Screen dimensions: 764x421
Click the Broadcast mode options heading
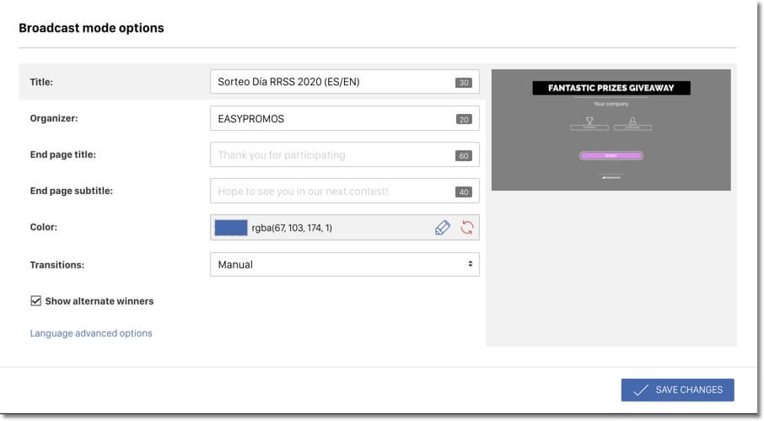click(x=91, y=28)
